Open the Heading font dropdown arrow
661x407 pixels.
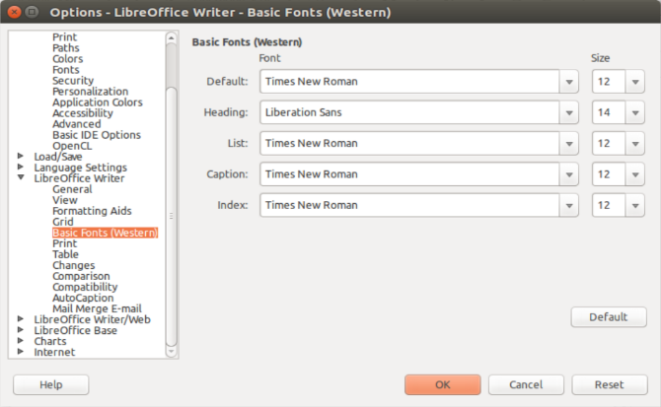pyautogui.click(x=569, y=112)
